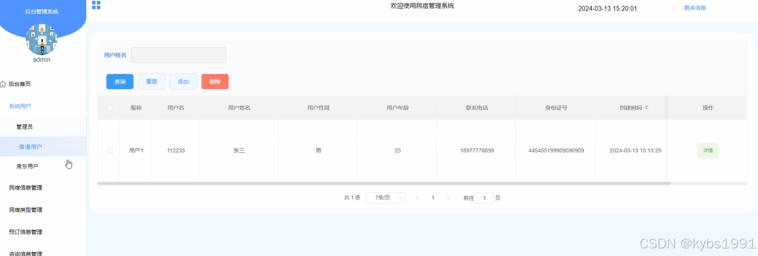Click the 前往 page number input

point(485,198)
